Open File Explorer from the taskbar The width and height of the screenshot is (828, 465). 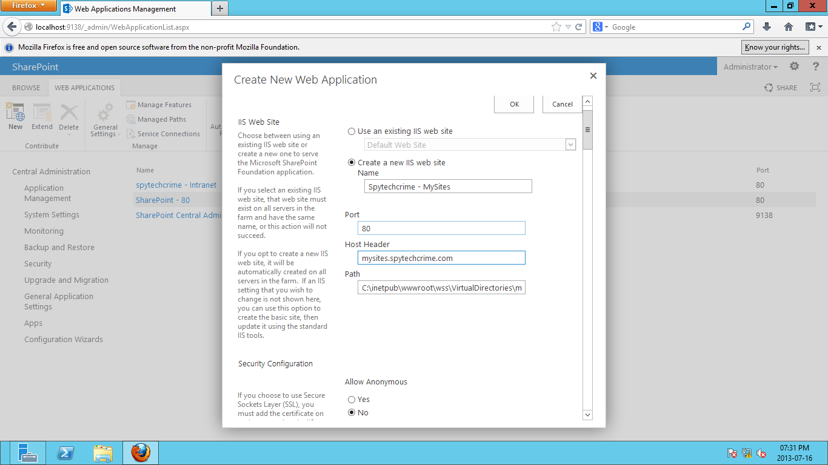coord(103,453)
